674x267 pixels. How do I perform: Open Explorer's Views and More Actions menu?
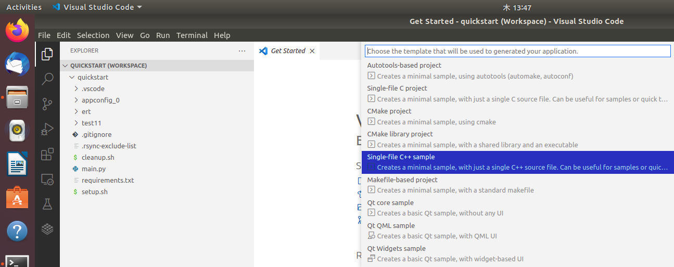coord(241,51)
